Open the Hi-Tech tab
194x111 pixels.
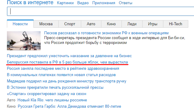pyautogui.click(x=176, y=24)
